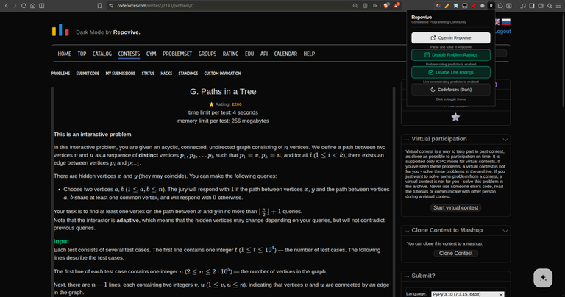Click Open in Repovive button
The height and width of the screenshot is (297, 565).
pos(451,37)
